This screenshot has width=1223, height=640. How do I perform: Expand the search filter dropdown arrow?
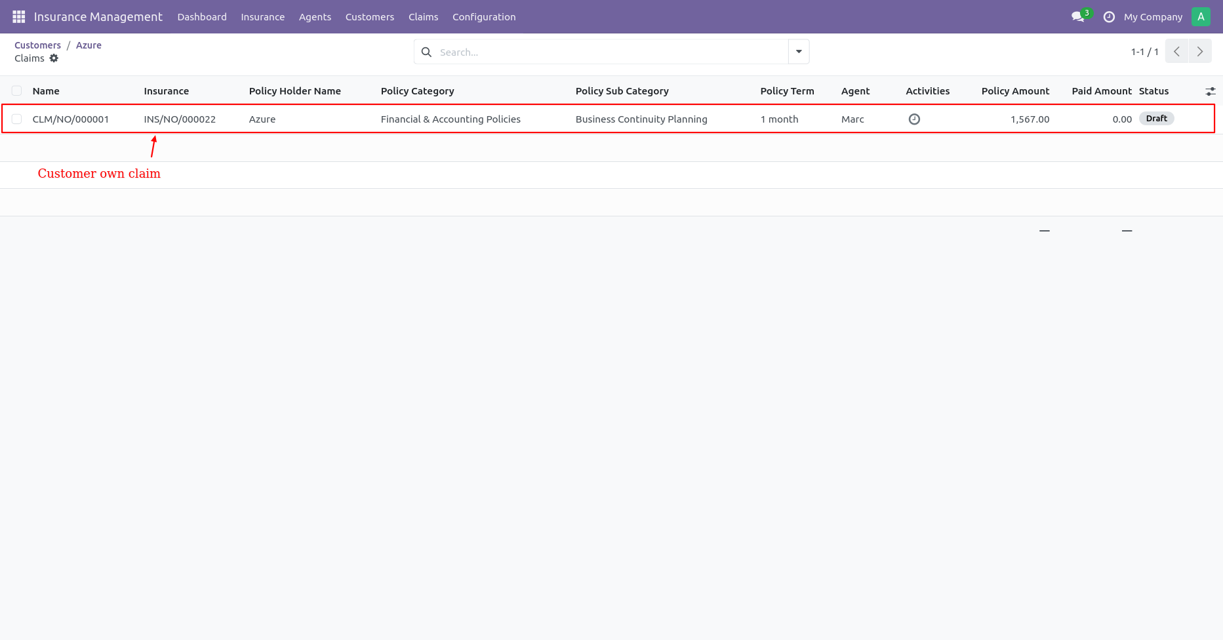click(x=799, y=52)
